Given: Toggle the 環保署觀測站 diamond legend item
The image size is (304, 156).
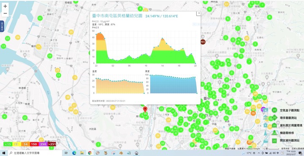Looking at the screenshot, I should pos(274,118).
